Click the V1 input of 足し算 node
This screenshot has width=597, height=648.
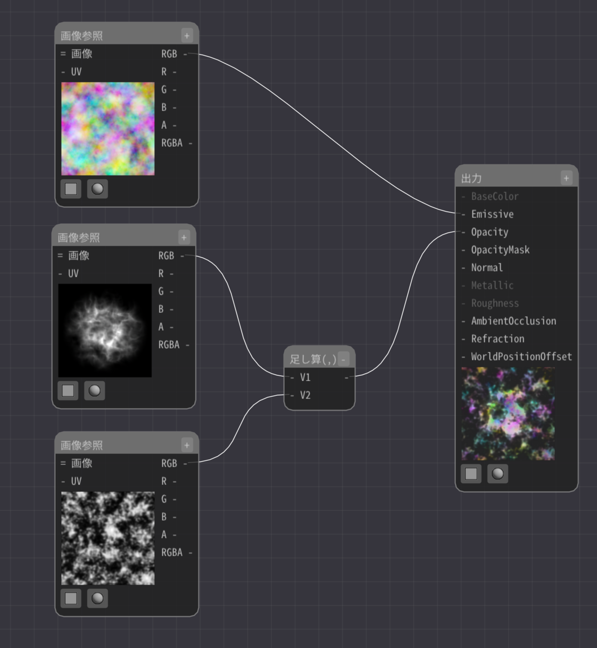301,377
